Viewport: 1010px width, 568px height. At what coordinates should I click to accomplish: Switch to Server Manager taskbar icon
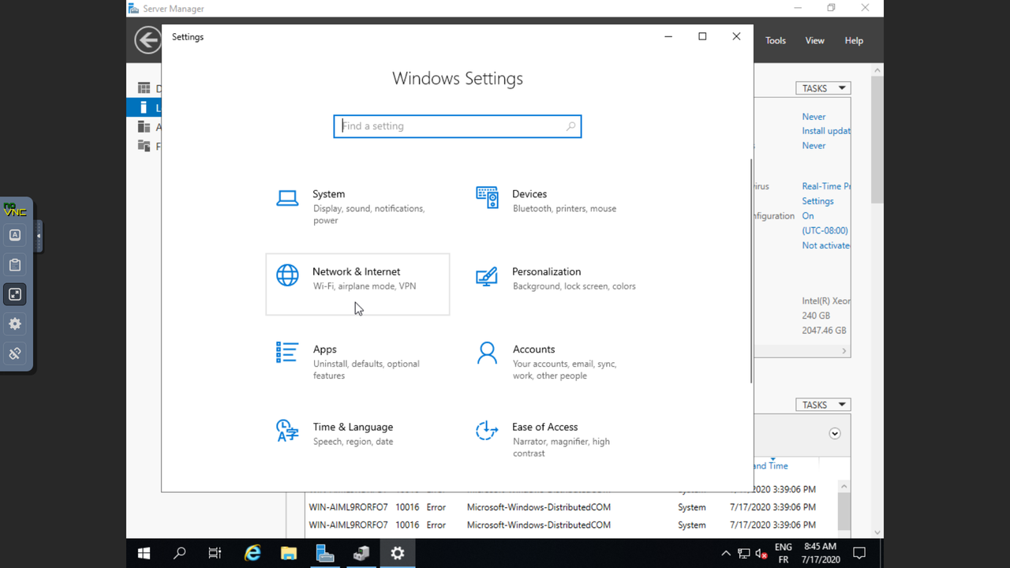(x=325, y=554)
